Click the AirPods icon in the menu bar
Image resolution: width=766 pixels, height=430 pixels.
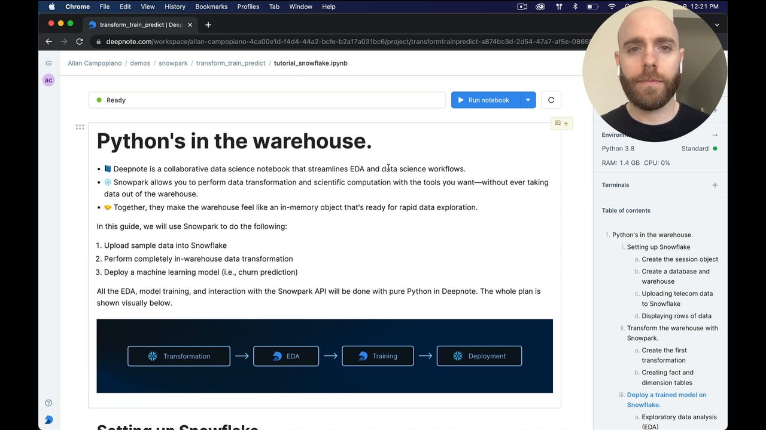tap(559, 7)
